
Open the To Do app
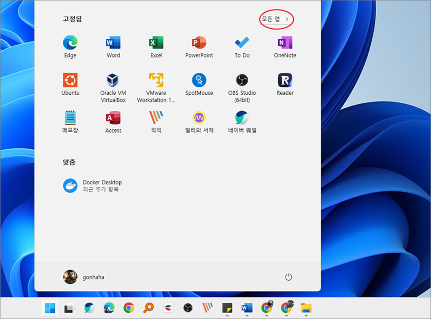(x=242, y=47)
